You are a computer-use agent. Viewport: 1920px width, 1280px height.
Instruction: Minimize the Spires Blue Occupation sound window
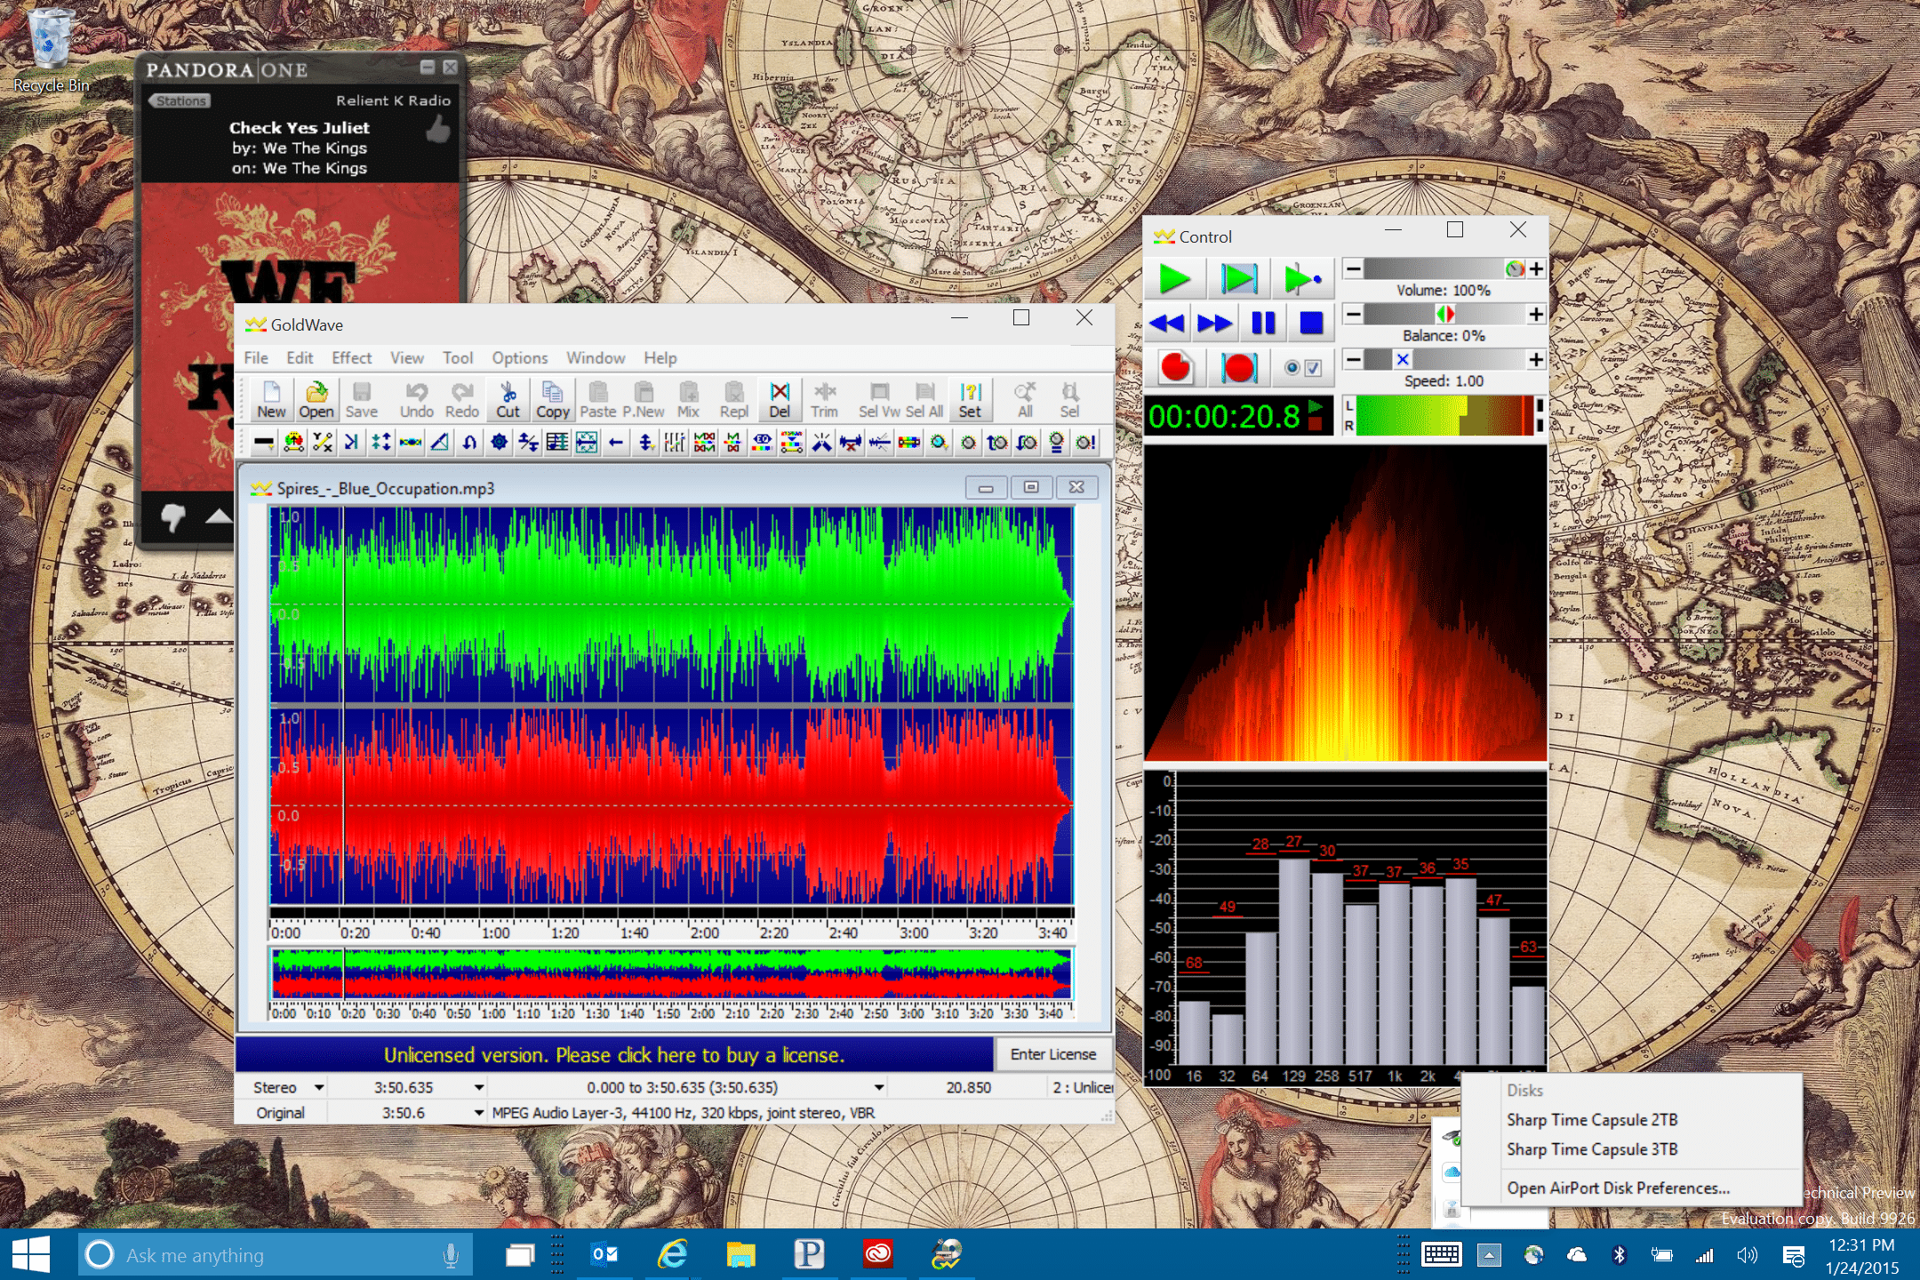(986, 487)
